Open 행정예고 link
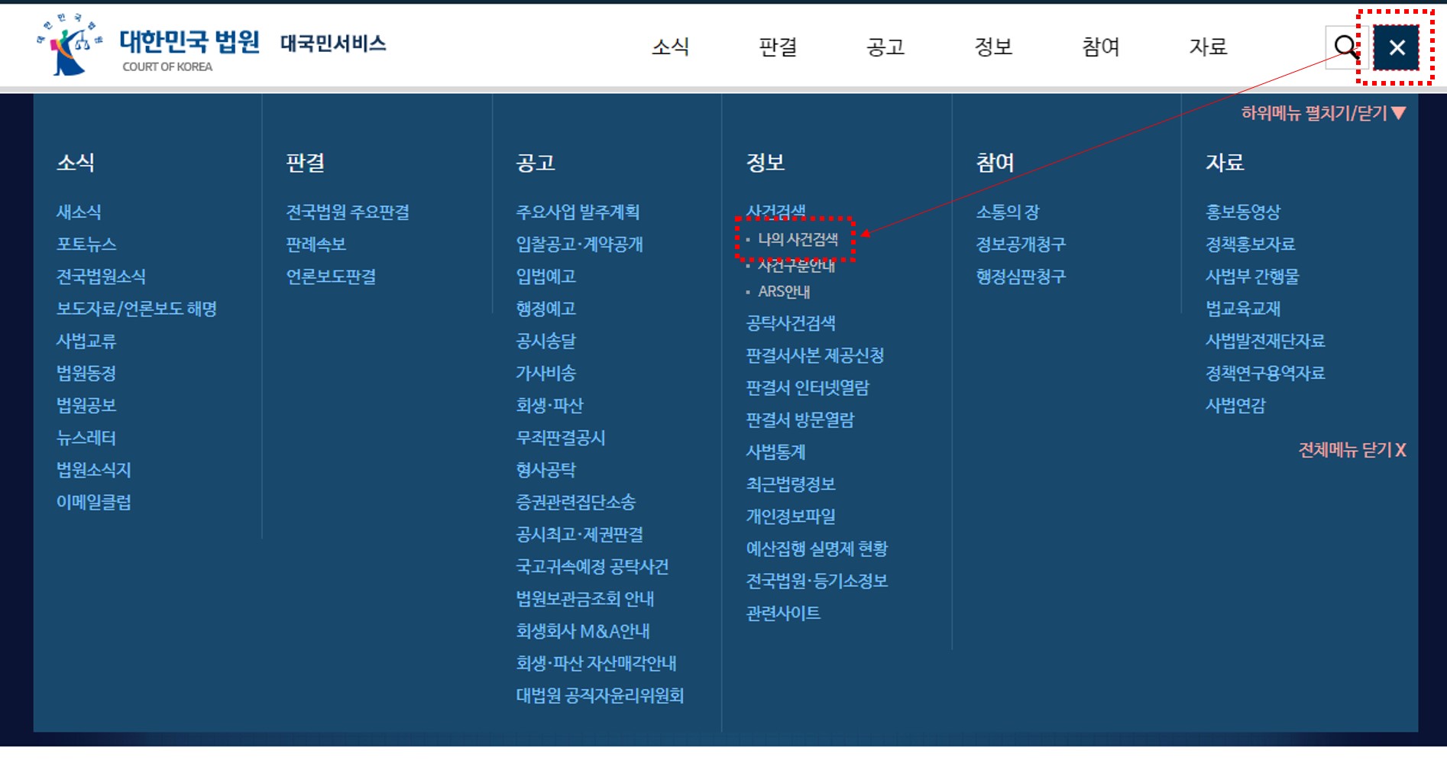Viewport: 1447px width, 764px height. point(545,309)
